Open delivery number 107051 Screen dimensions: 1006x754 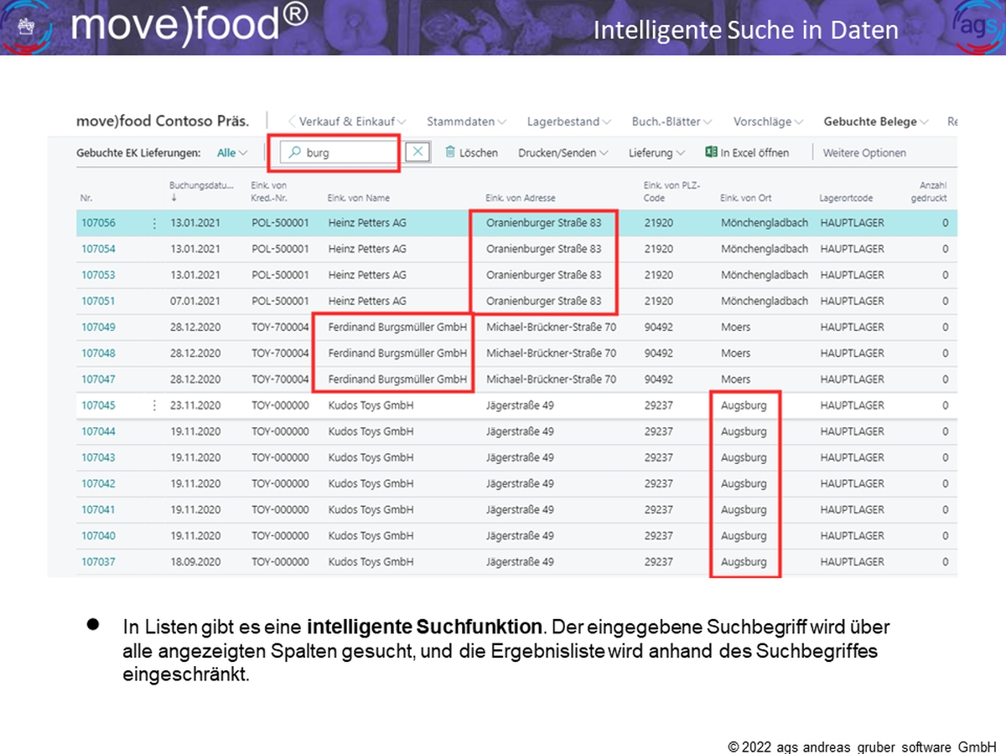(98, 302)
